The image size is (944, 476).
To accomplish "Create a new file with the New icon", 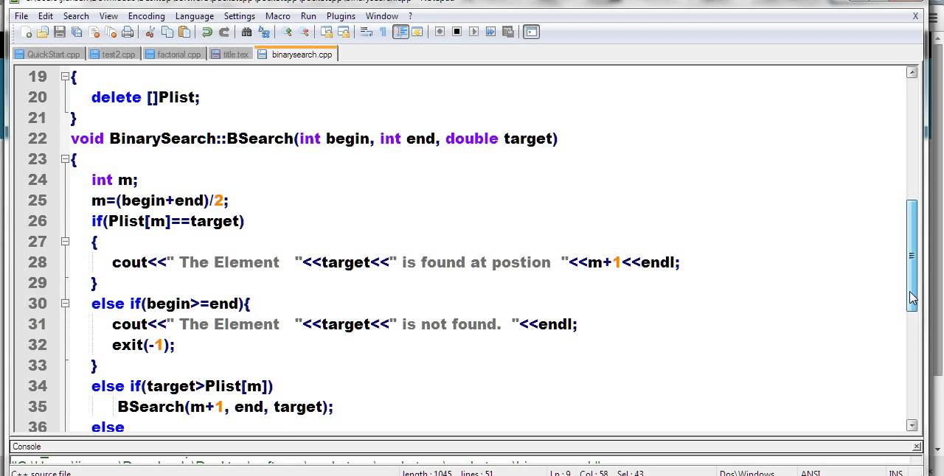I will 26,32.
